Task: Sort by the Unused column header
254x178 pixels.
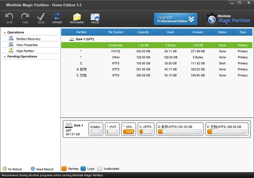Action: tap(198, 32)
